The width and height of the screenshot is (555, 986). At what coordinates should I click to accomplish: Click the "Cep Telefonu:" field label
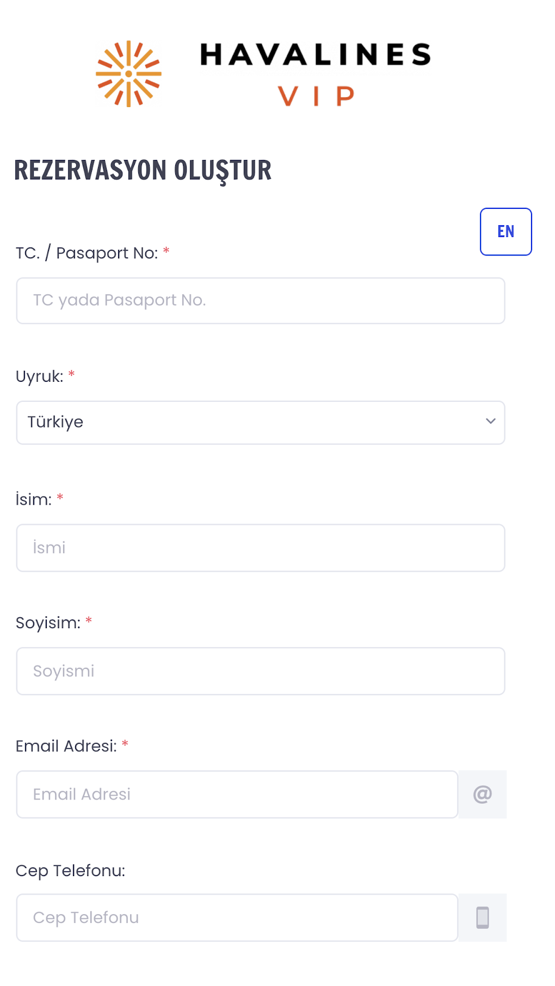point(70,871)
